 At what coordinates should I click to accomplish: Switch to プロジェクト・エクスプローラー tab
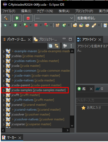45,39
